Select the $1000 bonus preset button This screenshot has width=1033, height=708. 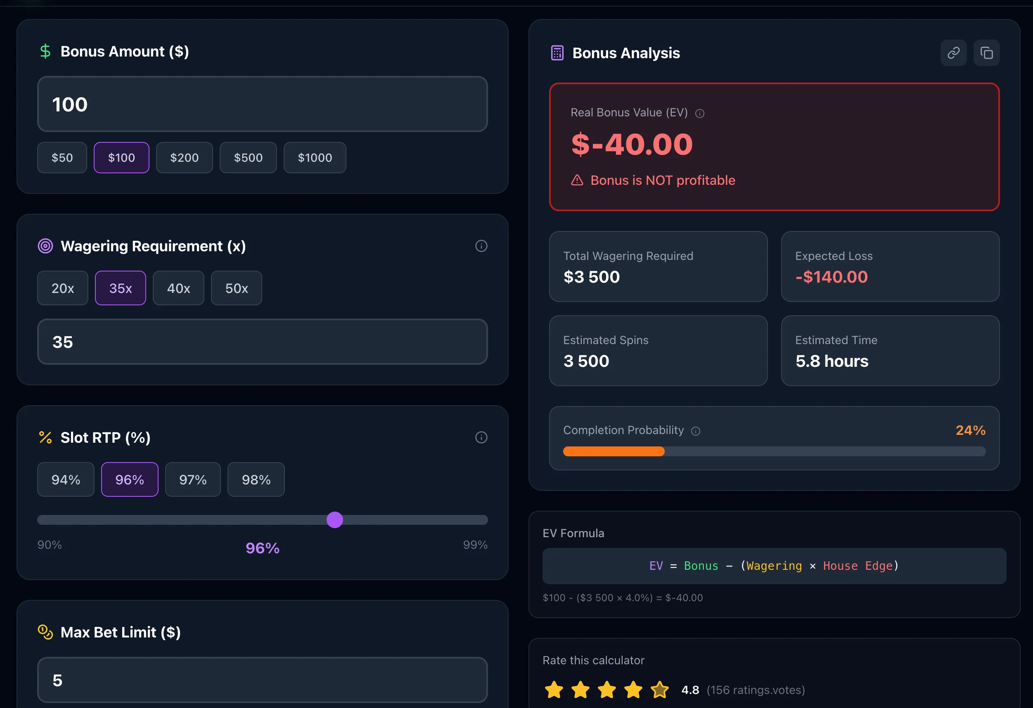[315, 158]
